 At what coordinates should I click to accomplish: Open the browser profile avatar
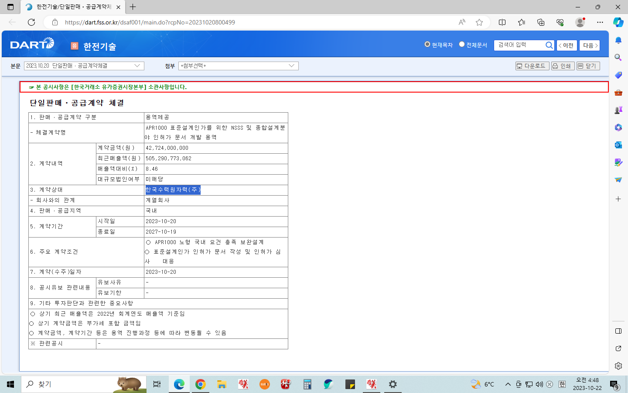[x=580, y=22]
